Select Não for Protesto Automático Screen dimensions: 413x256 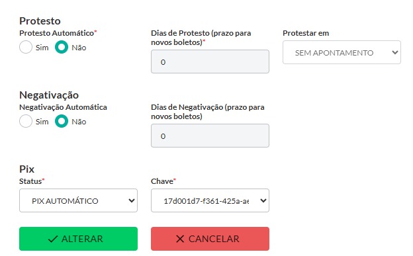coord(62,47)
